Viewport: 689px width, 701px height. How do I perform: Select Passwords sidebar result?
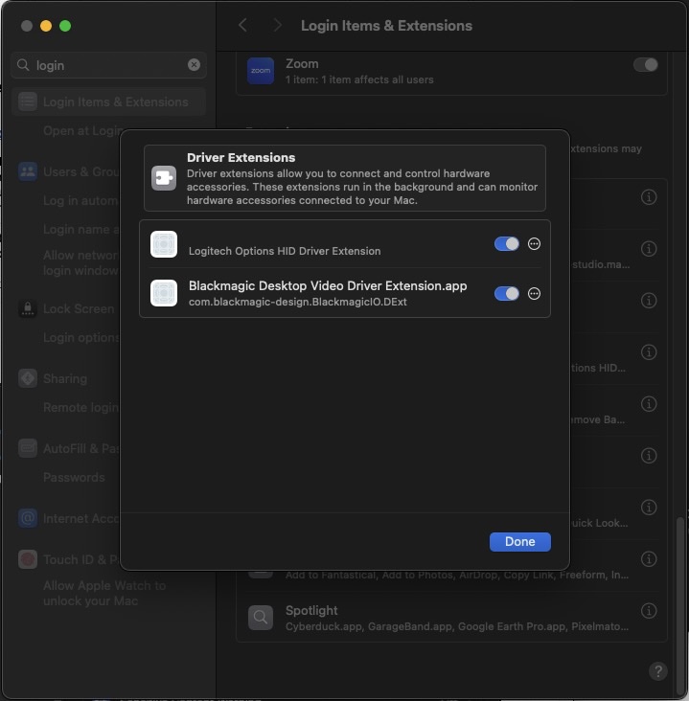pos(74,478)
